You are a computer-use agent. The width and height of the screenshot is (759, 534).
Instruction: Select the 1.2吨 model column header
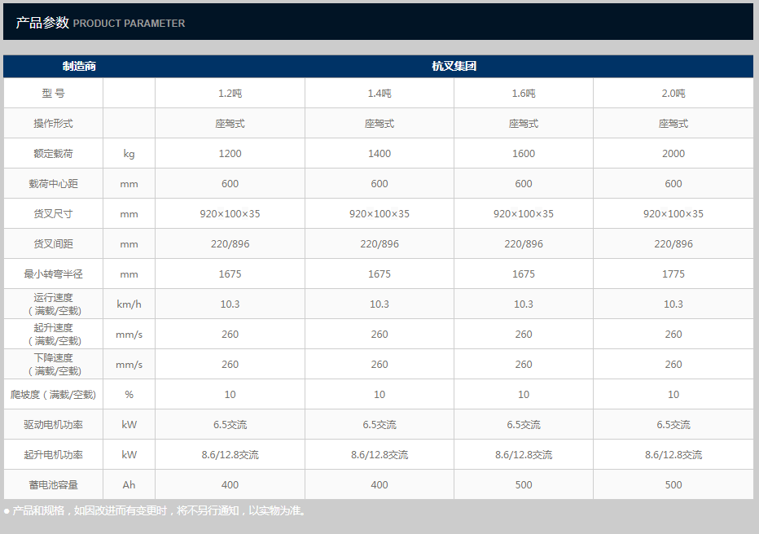[230, 94]
